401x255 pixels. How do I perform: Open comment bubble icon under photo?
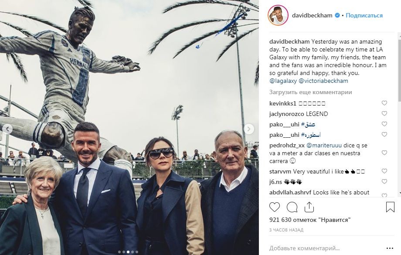[x=292, y=207]
